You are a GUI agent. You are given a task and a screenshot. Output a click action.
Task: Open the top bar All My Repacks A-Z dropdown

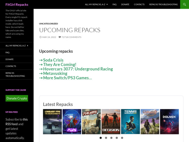(96, 4)
